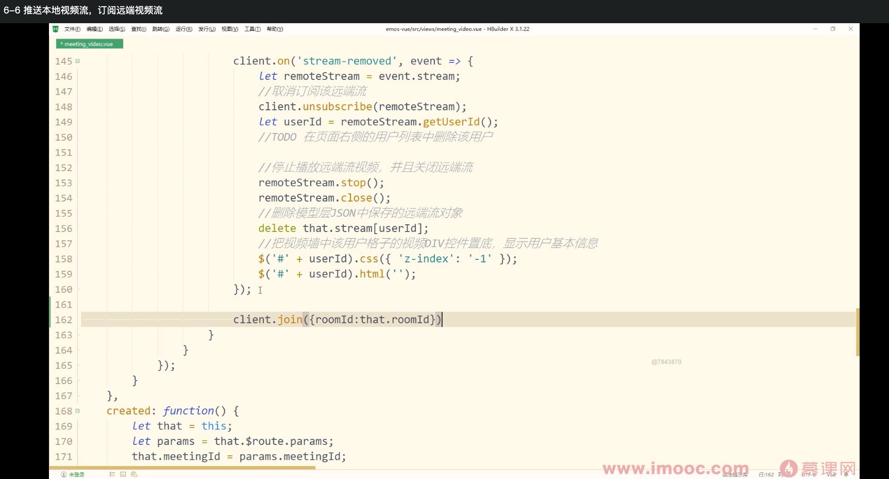Open the terminal icon in status bar

pyautogui.click(x=123, y=474)
